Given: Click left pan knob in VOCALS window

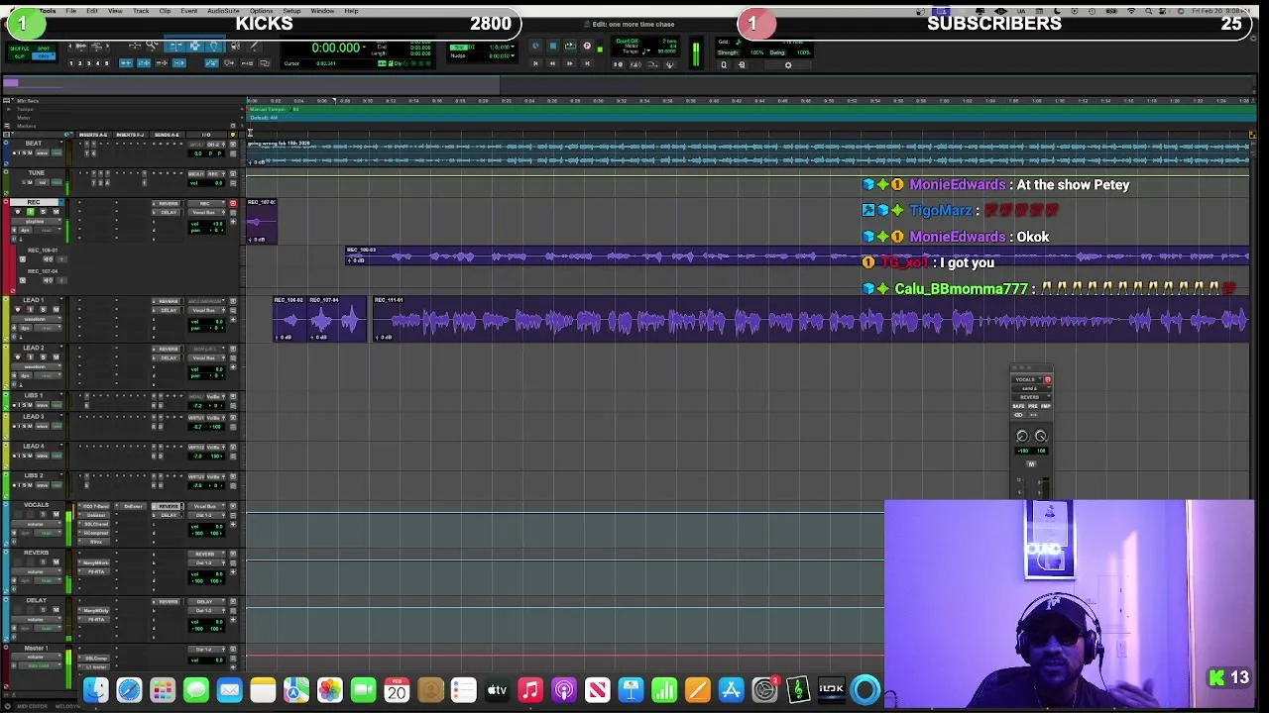Looking at the screenshot, I should (x=1022, y=436).
